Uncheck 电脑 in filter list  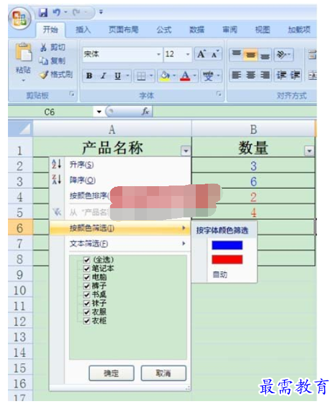(87, 277)
